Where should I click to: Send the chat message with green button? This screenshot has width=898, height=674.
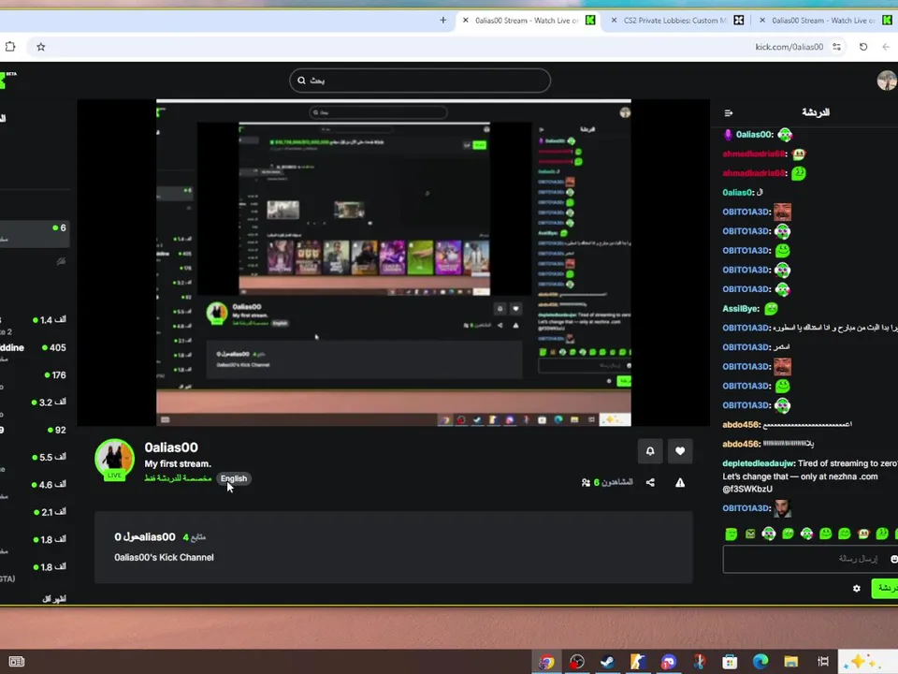885,588
